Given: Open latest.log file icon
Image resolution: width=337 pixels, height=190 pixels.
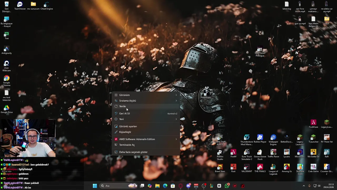Looking at the screenshot, I should tap(287, 6).
